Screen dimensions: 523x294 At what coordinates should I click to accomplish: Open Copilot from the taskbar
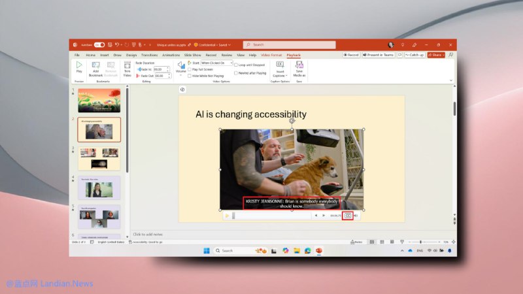286,251
